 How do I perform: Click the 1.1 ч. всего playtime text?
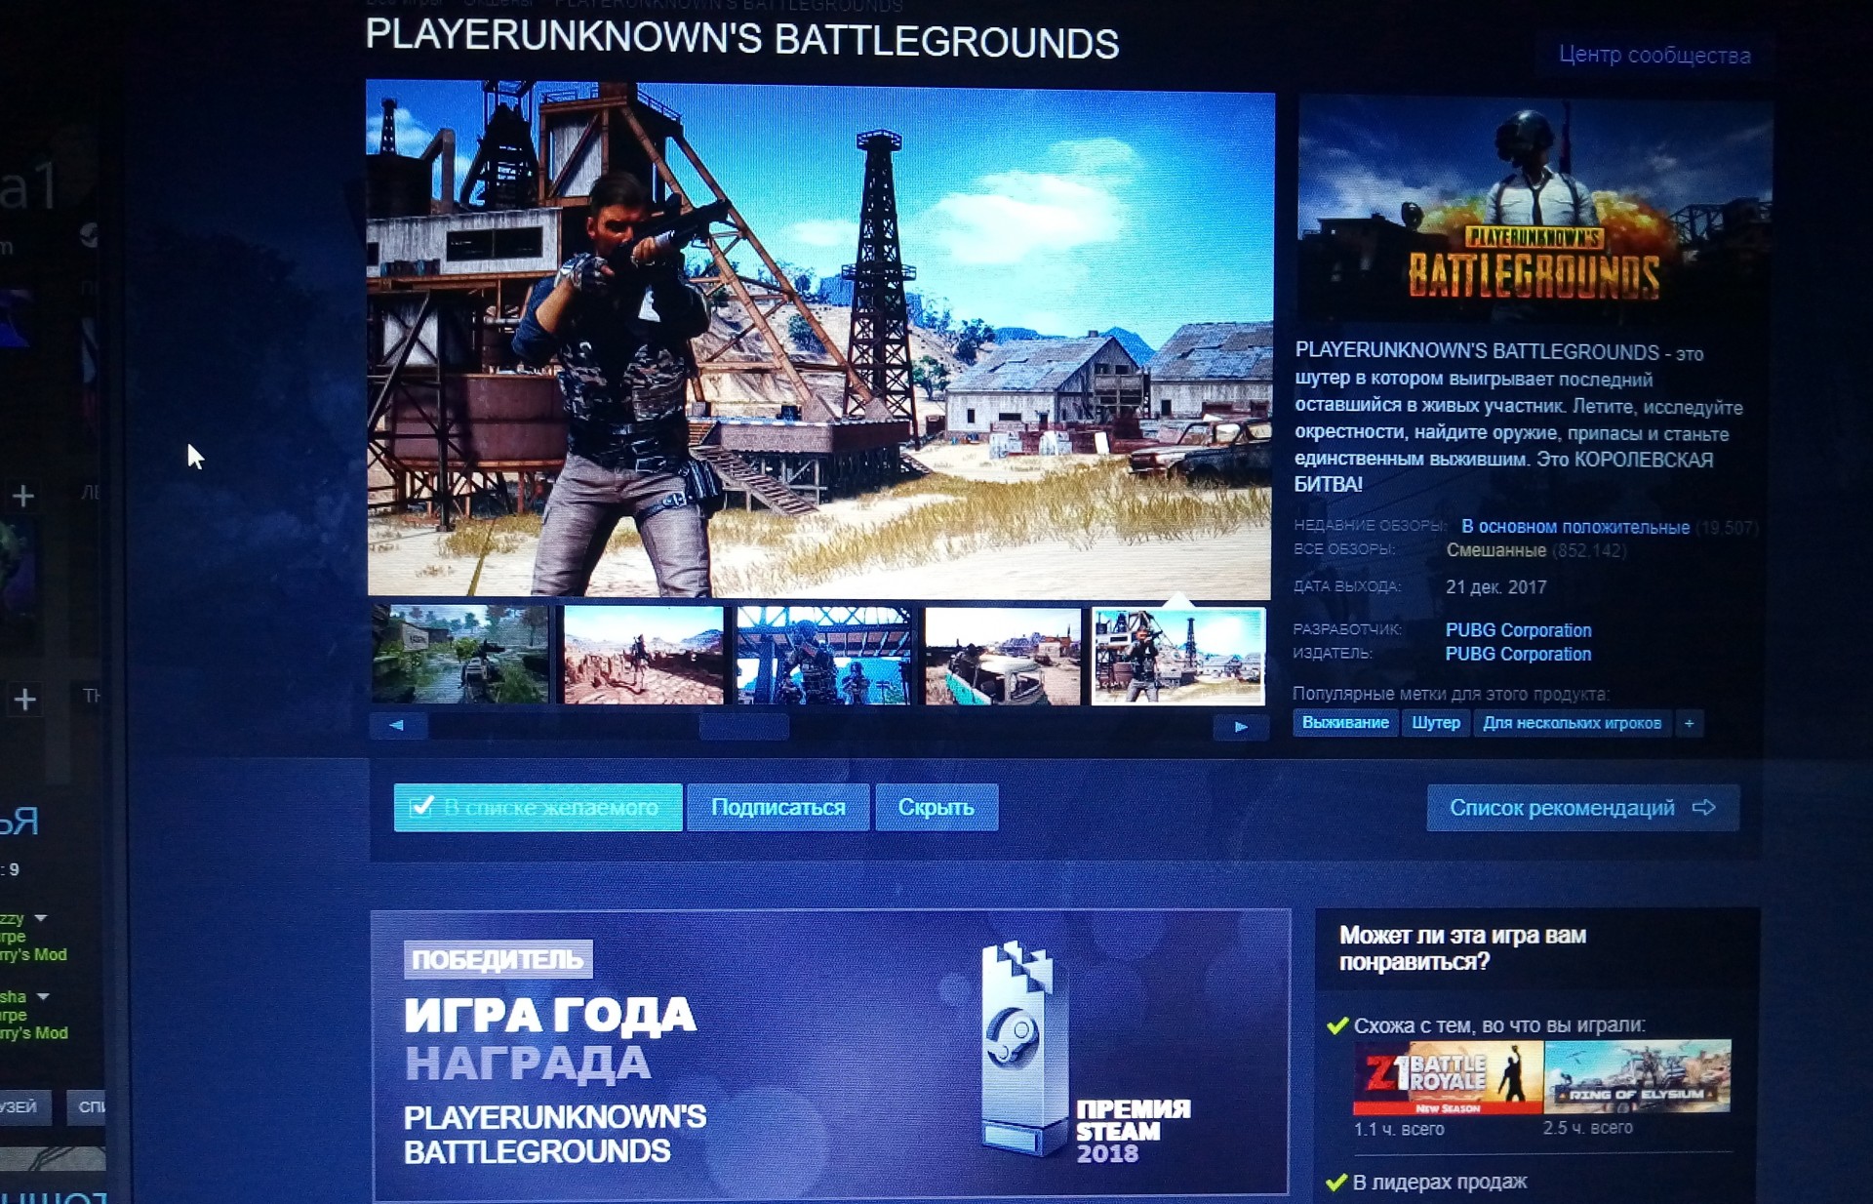[x=1399, y=1129]
